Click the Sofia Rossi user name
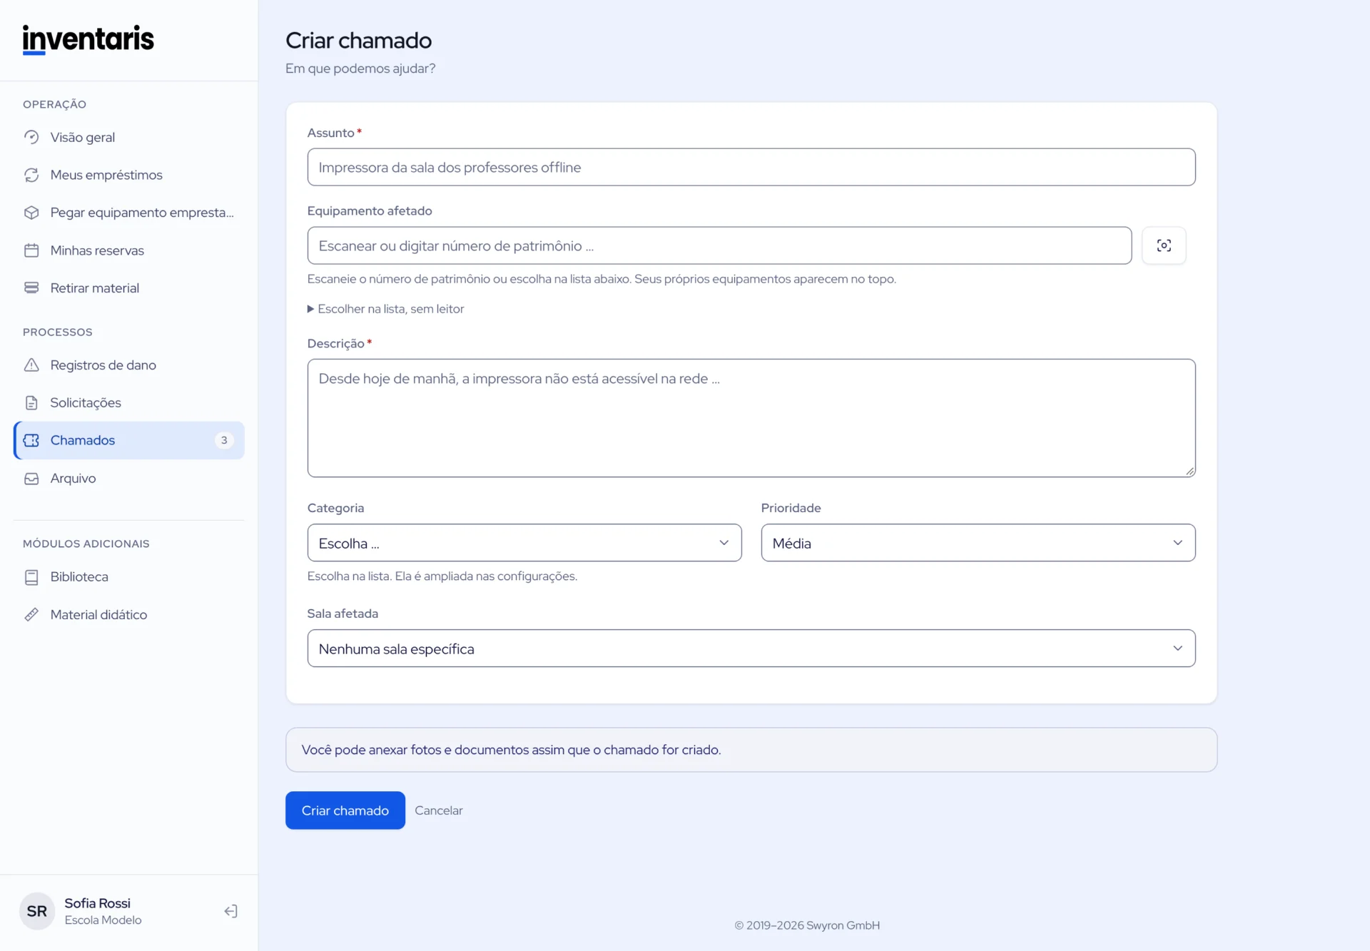 [x=98, y=903]
